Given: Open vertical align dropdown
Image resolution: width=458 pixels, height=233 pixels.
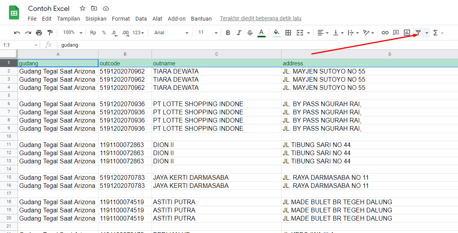Looking at the screenshot, I should (x=338, y=33).
